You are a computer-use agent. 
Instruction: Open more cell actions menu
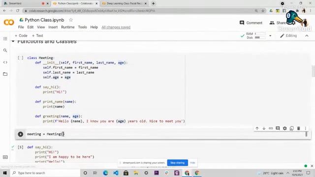pyautogui.click(x=305, y=128)
